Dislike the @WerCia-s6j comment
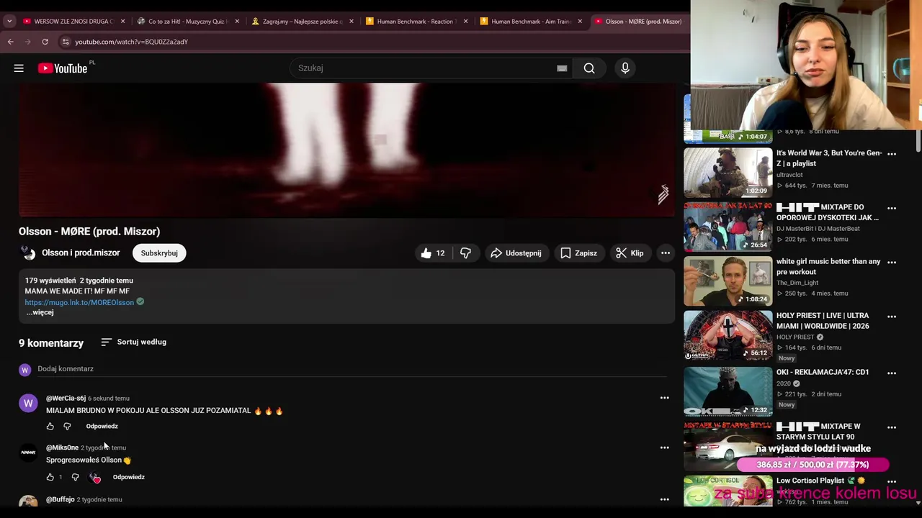 pos(67,427)
